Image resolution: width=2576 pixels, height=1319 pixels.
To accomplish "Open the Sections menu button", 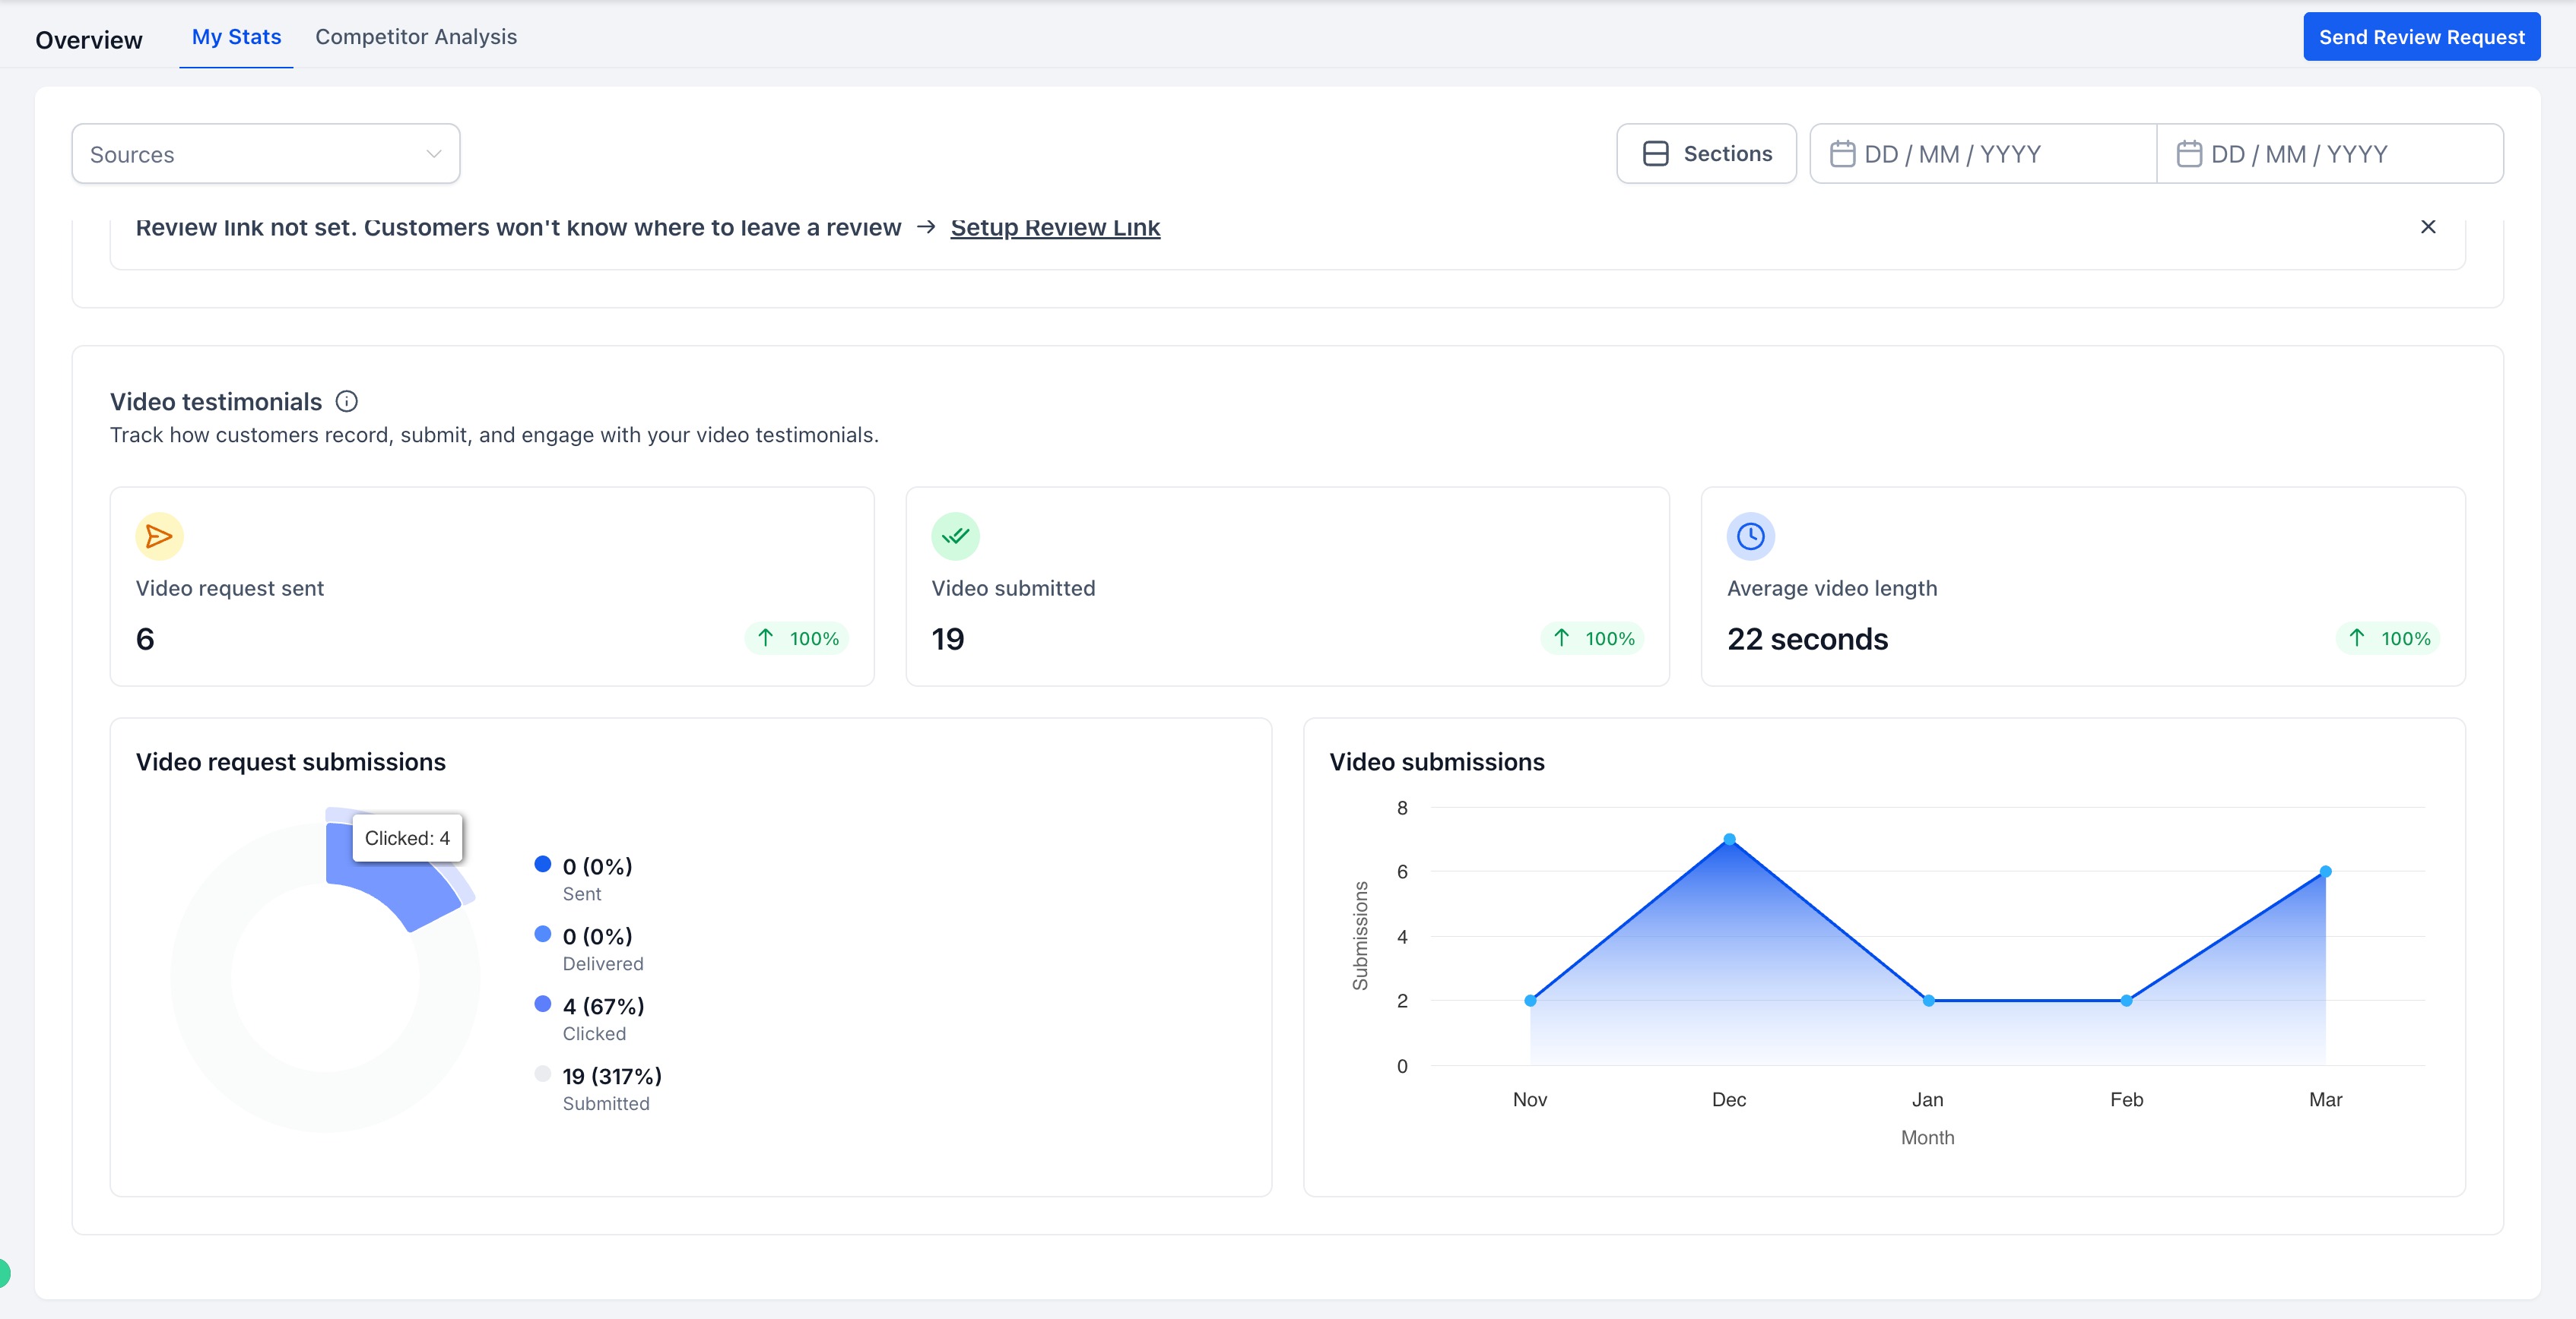I will [1706, 154].
